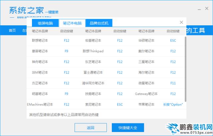Select 微星笔记本 brand cell
The image size is (213, 136).
146,83
